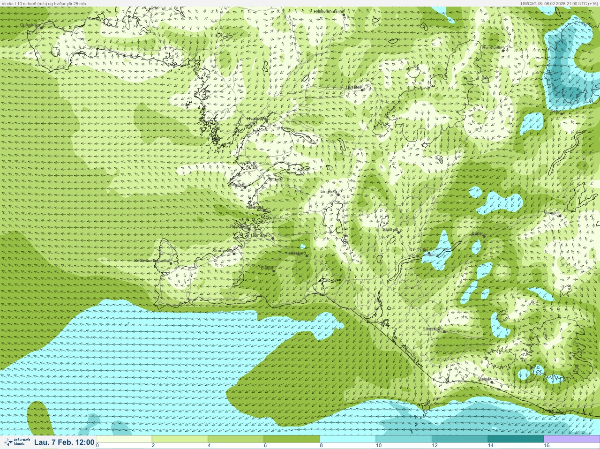Click the 14–16 m/s dark teal legend swatch
The image size is (600, 449).
coord(516,439)
